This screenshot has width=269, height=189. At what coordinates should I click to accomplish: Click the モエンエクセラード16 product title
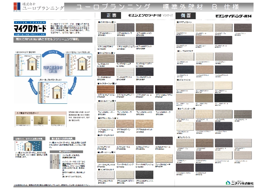click(150, 15)
